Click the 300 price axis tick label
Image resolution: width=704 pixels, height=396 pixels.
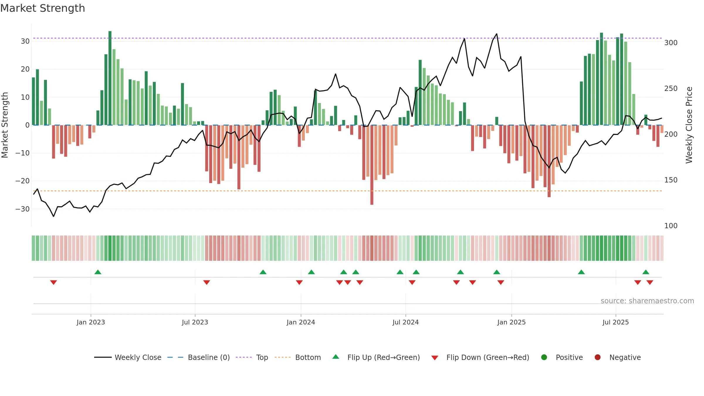671,43
